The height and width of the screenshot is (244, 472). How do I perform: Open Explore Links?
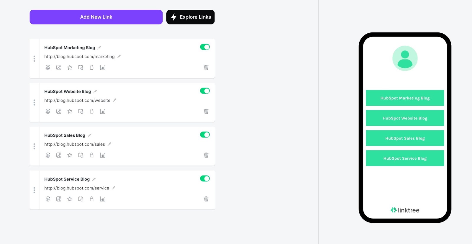(x=190, y=17)
